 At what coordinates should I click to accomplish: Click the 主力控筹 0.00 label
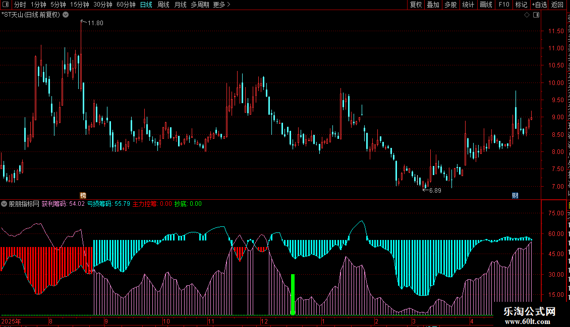pos(152,204)
